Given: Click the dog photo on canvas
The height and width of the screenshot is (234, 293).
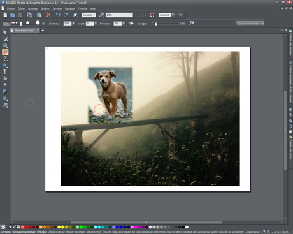Looking at the screenshot, I should (110, 95).
